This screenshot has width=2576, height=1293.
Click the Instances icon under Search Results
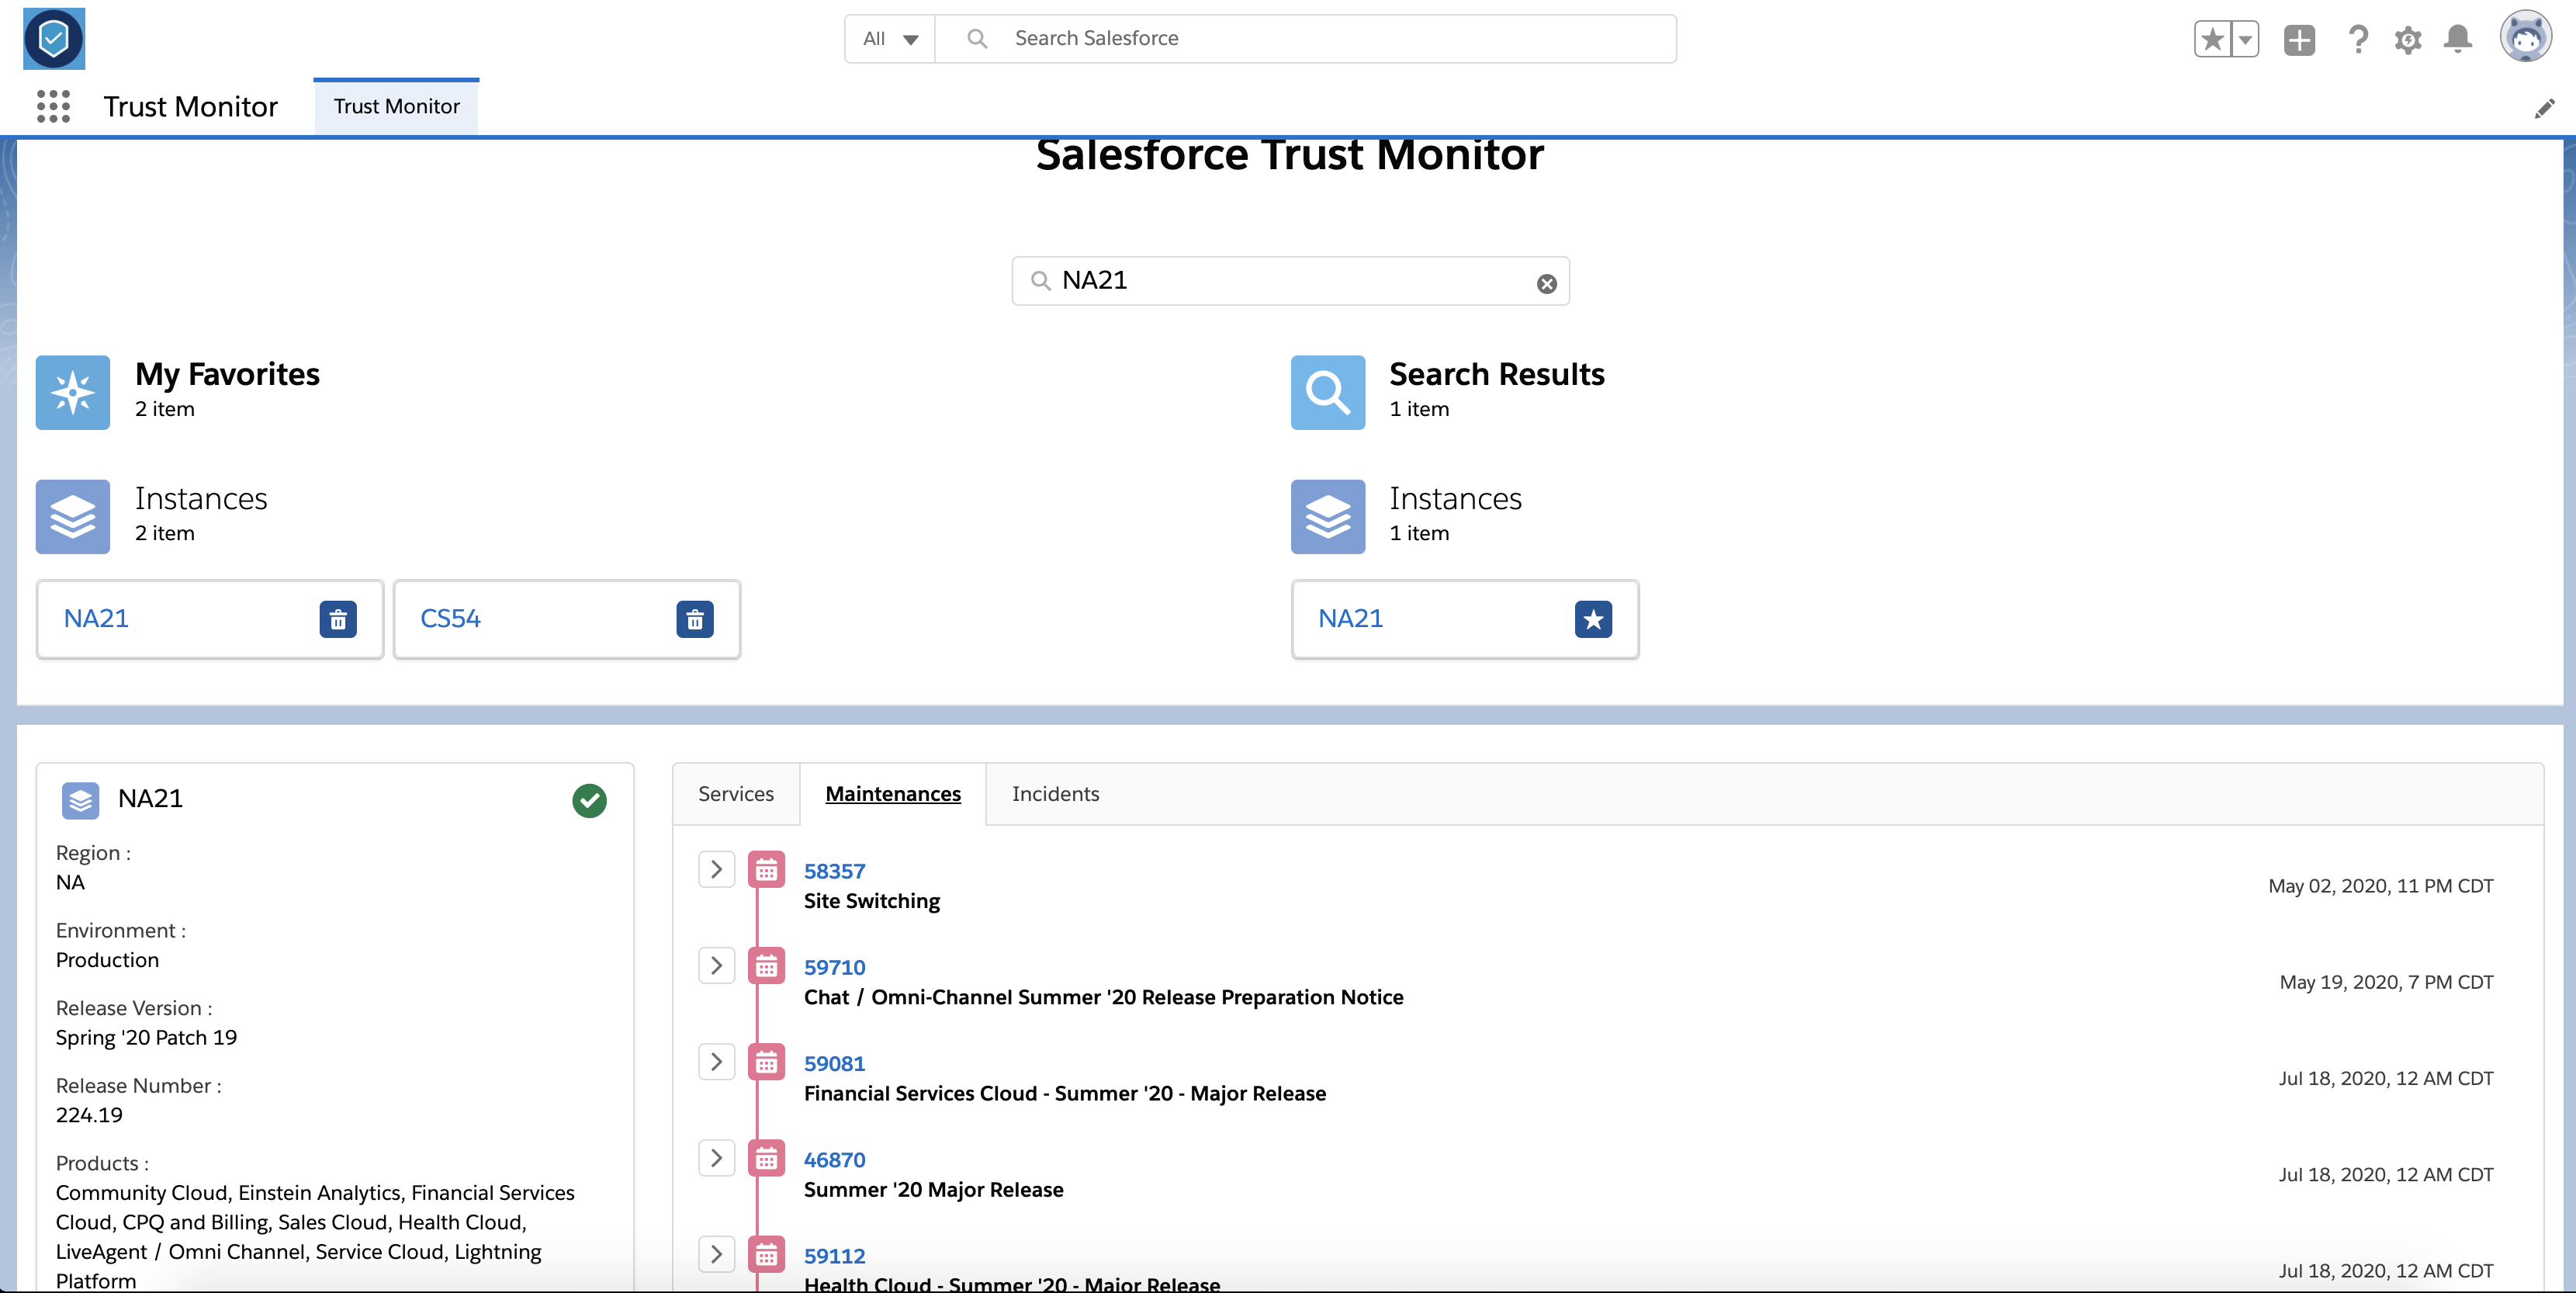coord(1327,516)
